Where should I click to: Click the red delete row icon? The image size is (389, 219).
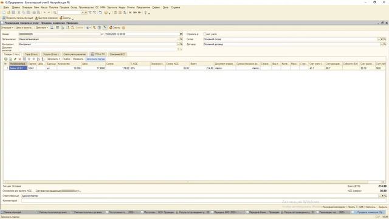tap(20, 59)
